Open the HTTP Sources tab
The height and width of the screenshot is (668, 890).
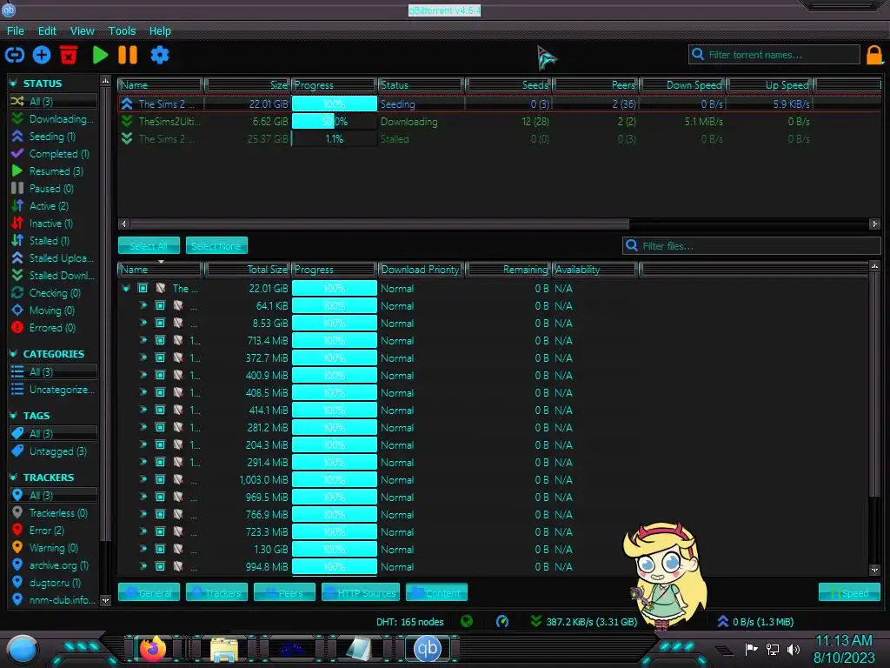click(361, 592)
